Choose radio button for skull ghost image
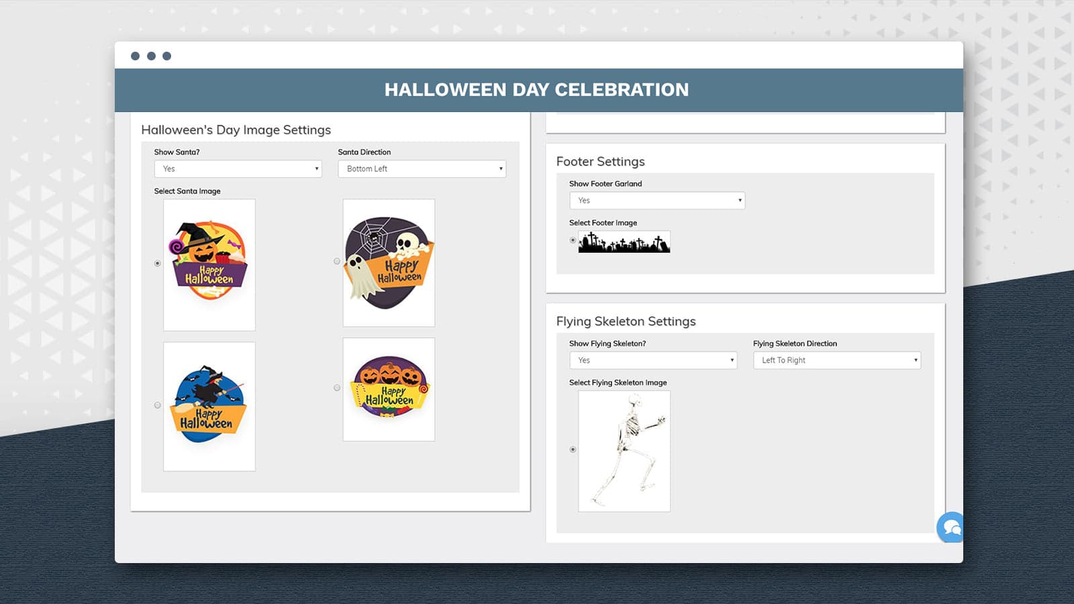 tap(337, 261)
